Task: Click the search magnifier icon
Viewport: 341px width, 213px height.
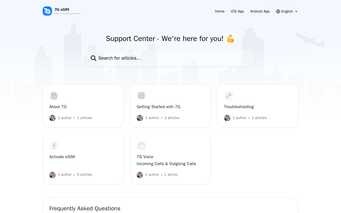Action: coord(93,58)
